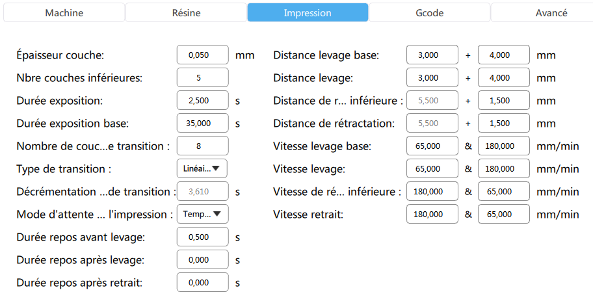Image resolution: width=593 pixels, height=301 pixels.
Task: Click the Durée repos avant levage field
Action: (x=202, y=237)
